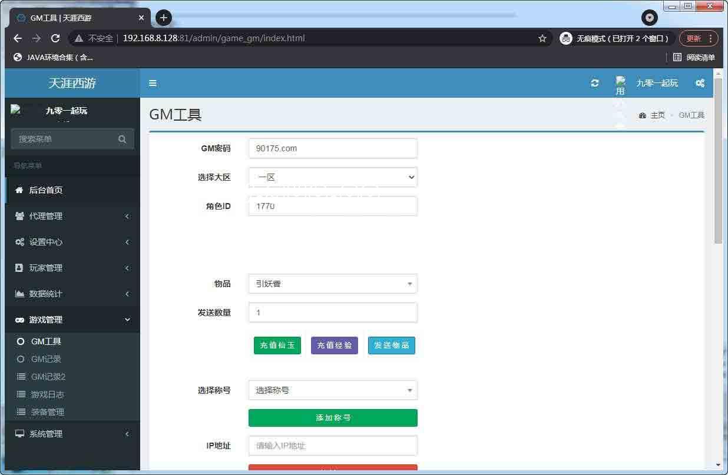This screenshot has height=475, width=728.
Task: Click the search magnifier icon in sidebar
Action: [122, 139]
